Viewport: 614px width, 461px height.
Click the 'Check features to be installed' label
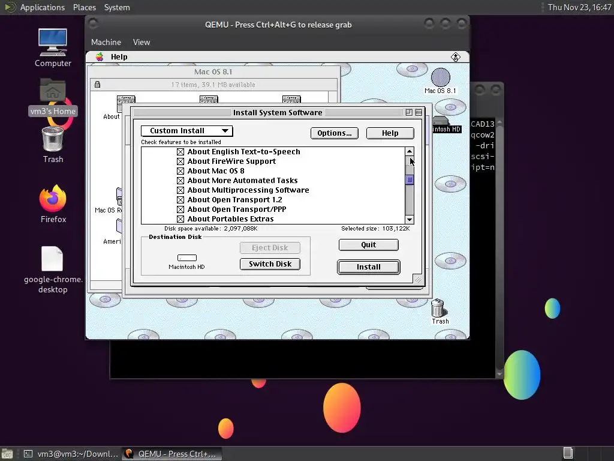(181, 142)
